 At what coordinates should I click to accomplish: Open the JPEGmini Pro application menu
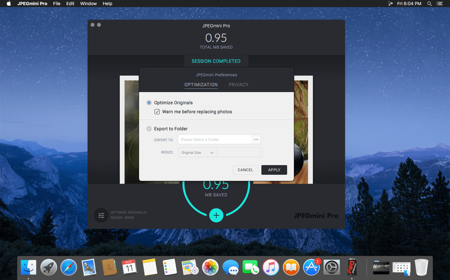(x=32, y=4)
